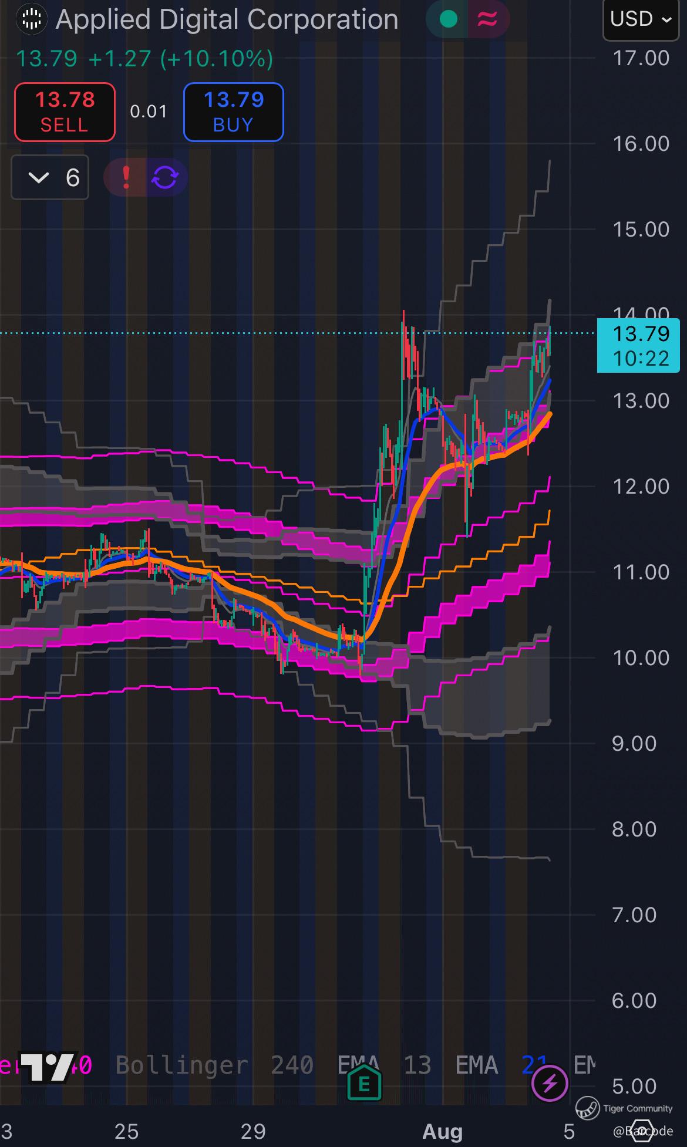This screenshot has width=687, height=1147.
Task: Tap the Aug date label on time axis
Action: [x=443, y=1131]
